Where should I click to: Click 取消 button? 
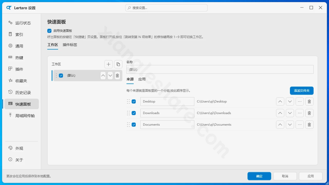(x=285, y=176)
